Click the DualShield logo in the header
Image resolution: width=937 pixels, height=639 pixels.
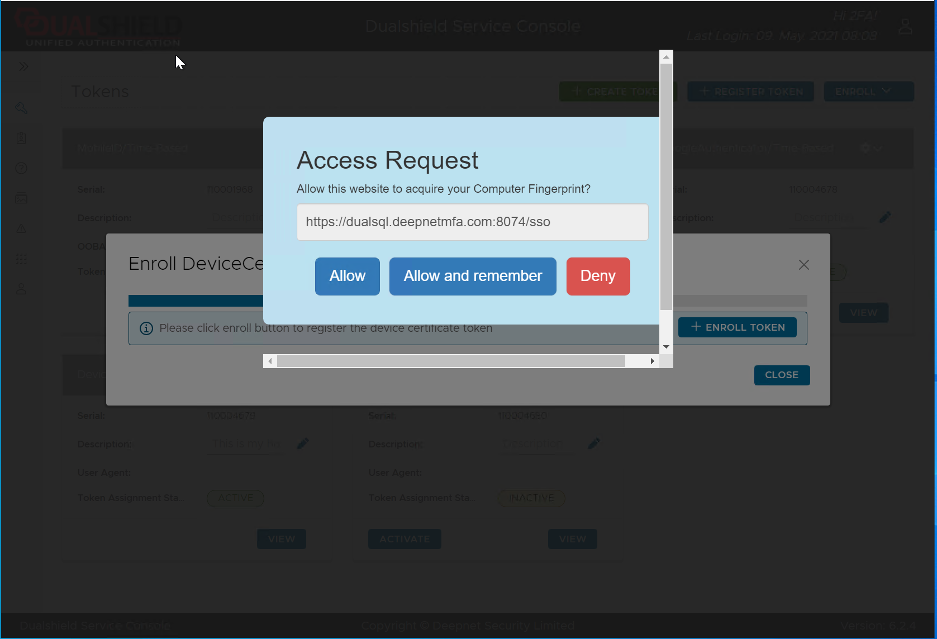(98, 26)
